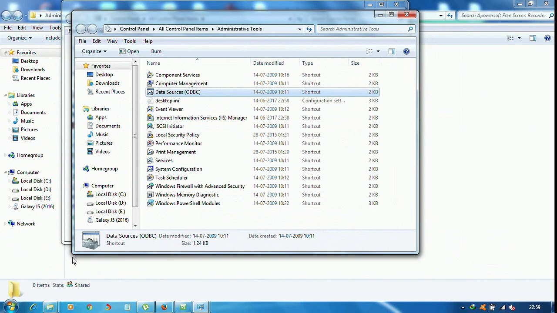The image size is (557, 313).
Task: Click the navigation pane vertical scrollbar
Action: tap(135, 136)
